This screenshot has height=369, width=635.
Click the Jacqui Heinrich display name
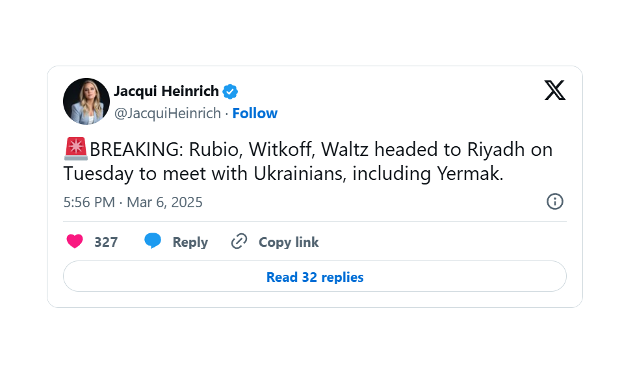click(166, 92)
